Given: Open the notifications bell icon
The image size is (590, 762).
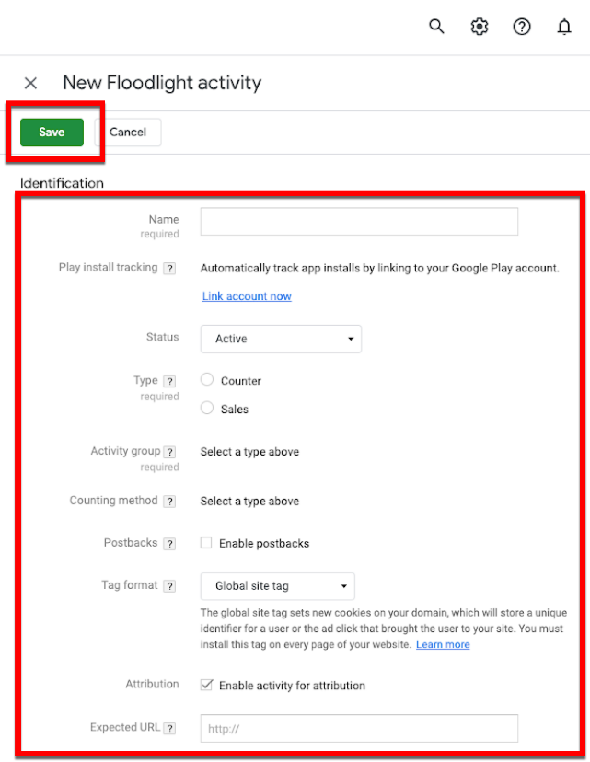Looking at the screenshot, I should (x=564, y=26).
